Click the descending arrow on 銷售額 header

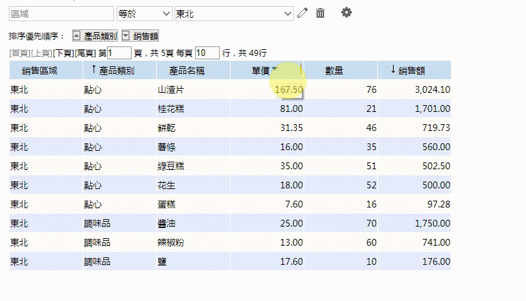point(393,70)
